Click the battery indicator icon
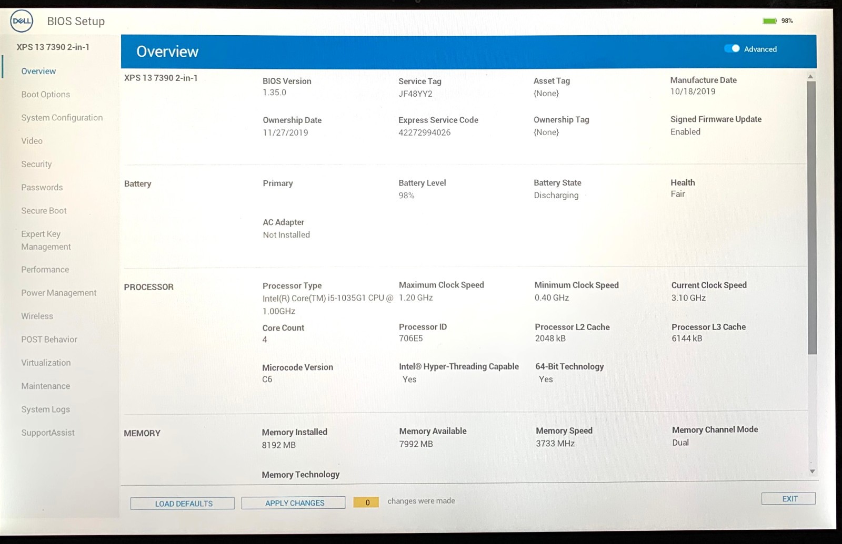The width and height of the screenshot is (842, 544). [x=770, y=21]
